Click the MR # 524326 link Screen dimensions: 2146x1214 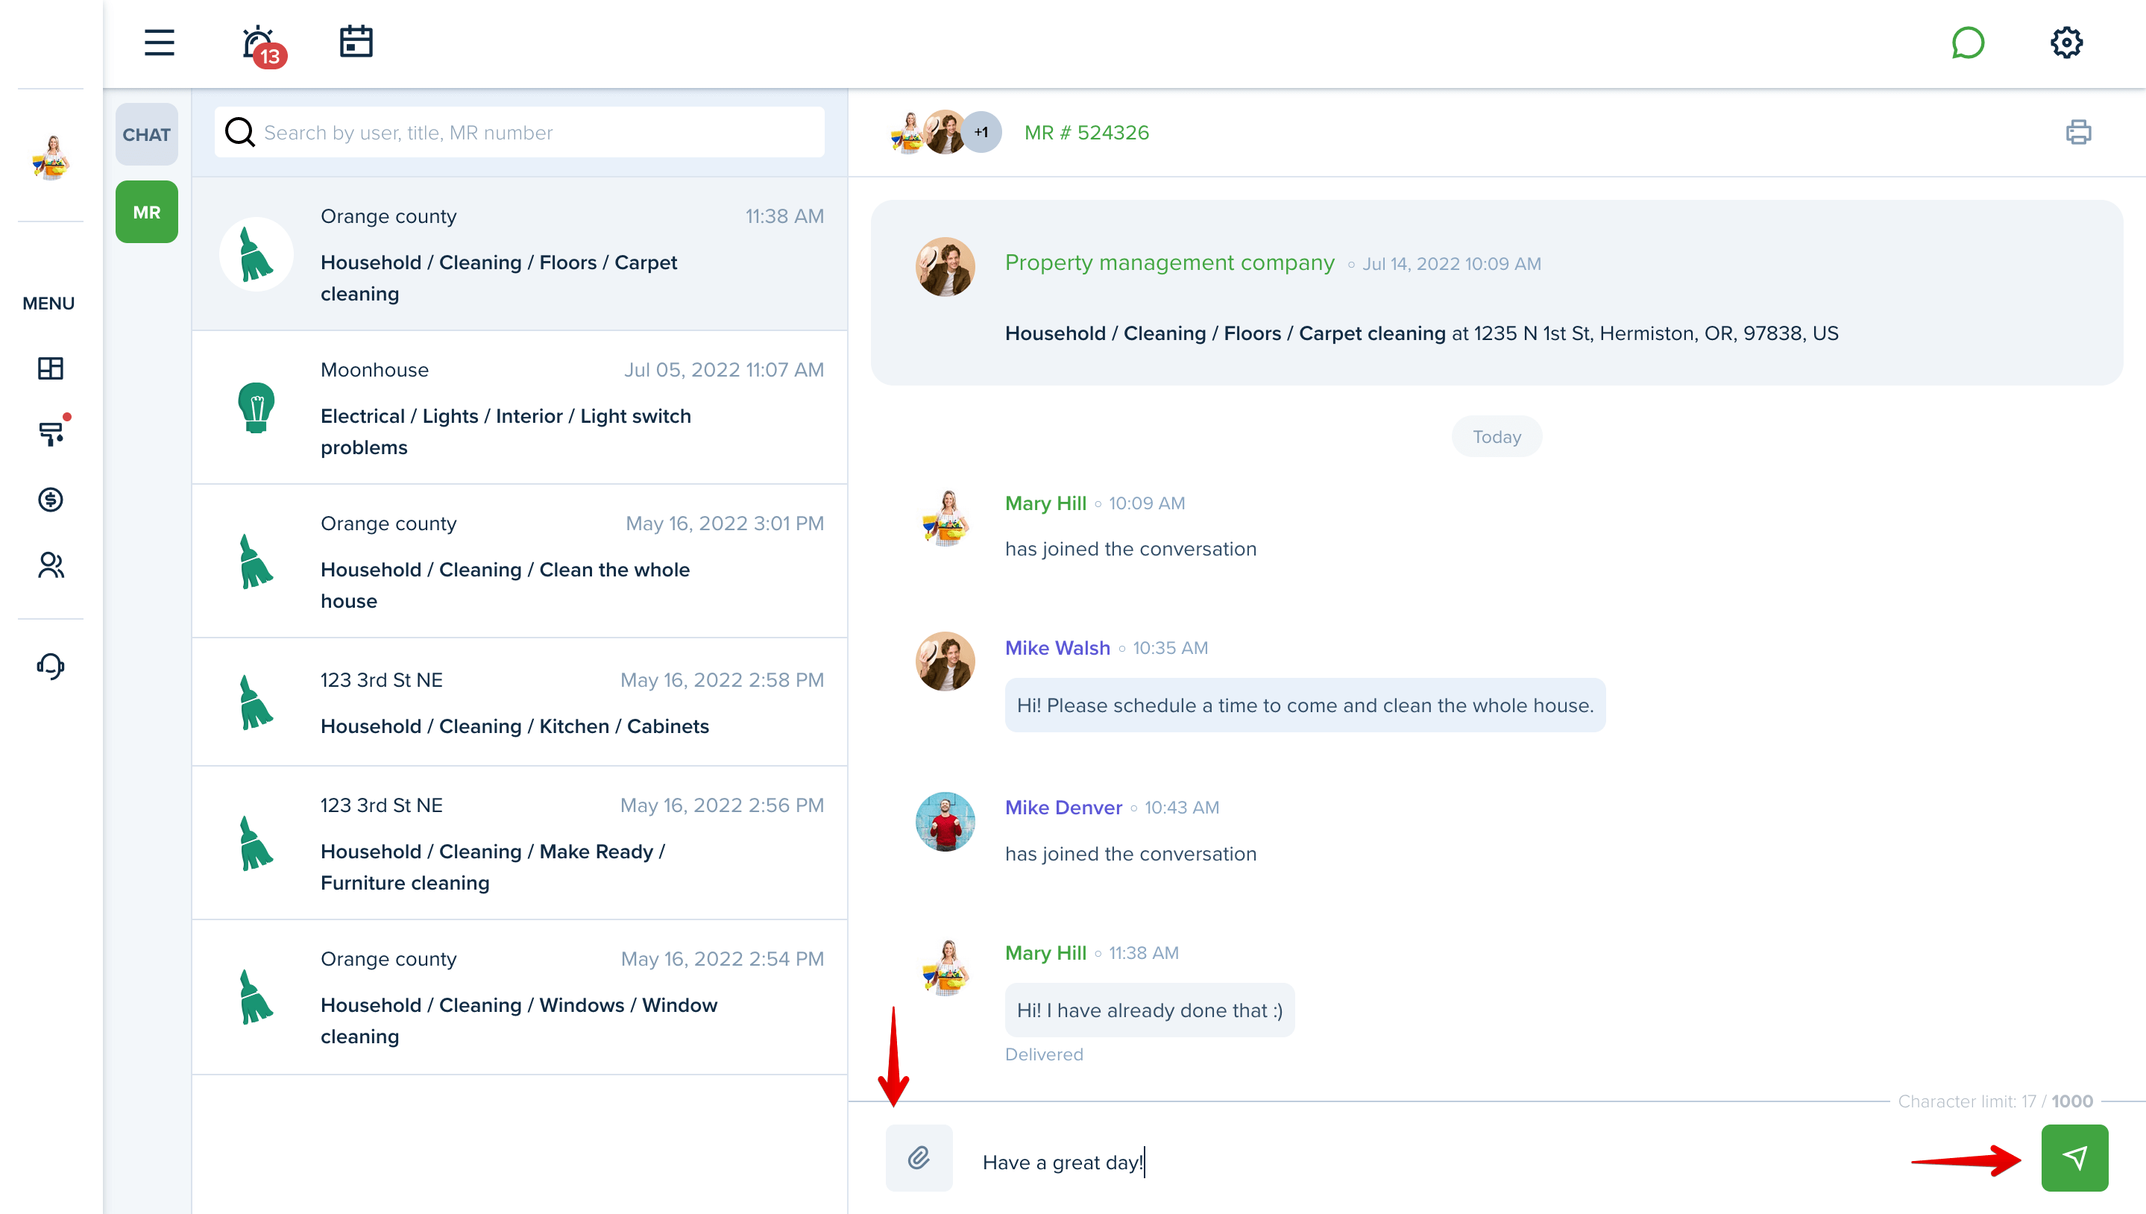(1086, 132)
